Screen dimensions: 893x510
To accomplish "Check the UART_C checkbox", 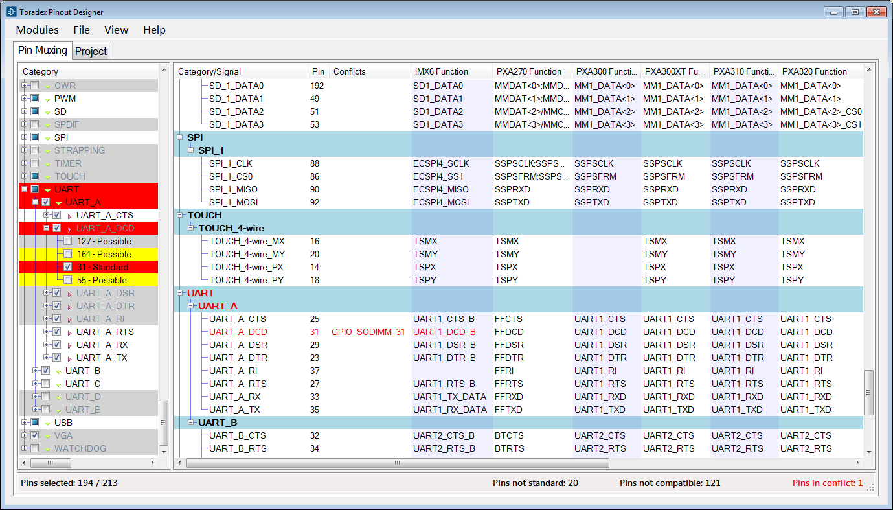I will pyautogui.click(x=46, y=384).
